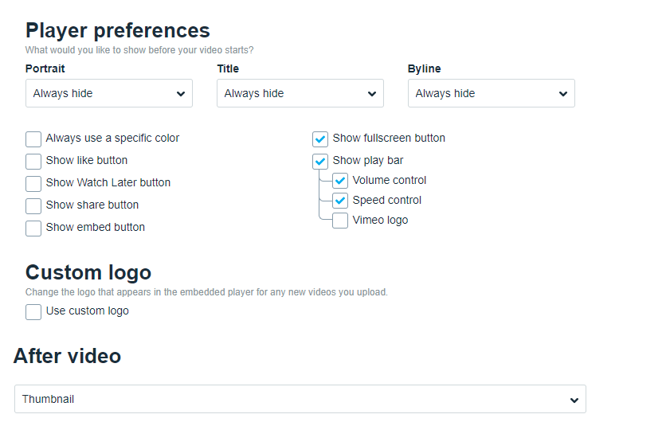
Task: Click the chevron arrow in Title select
Action: [372, 94]
